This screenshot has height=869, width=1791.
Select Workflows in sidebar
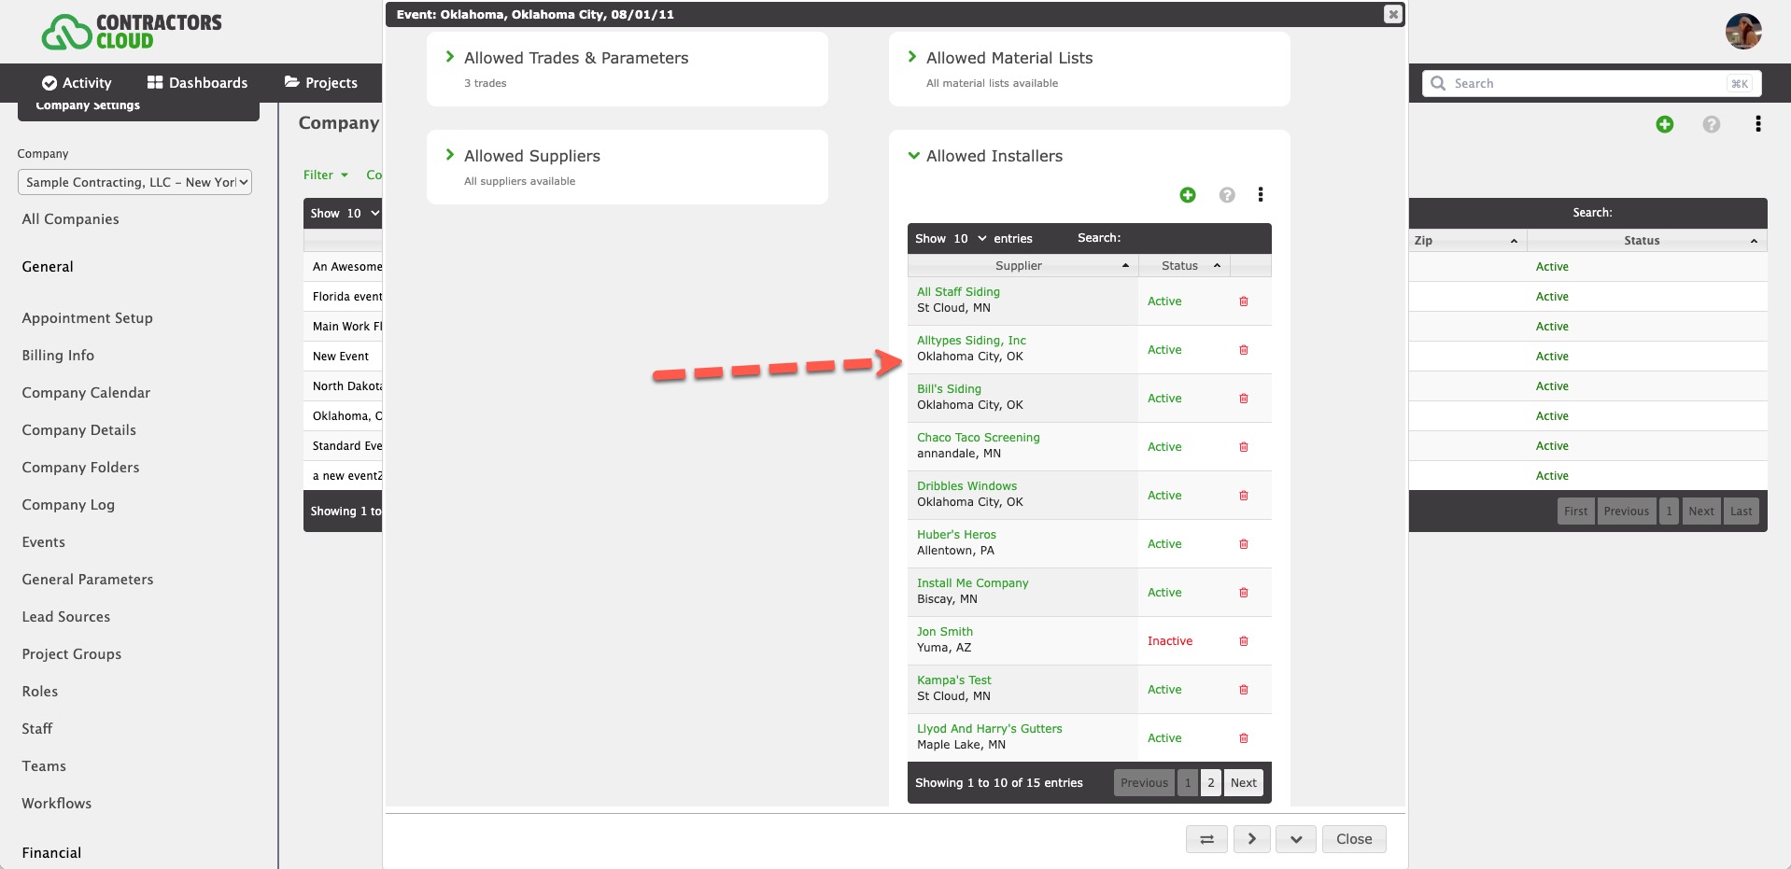pyautogui.click(x=57, y=804)
